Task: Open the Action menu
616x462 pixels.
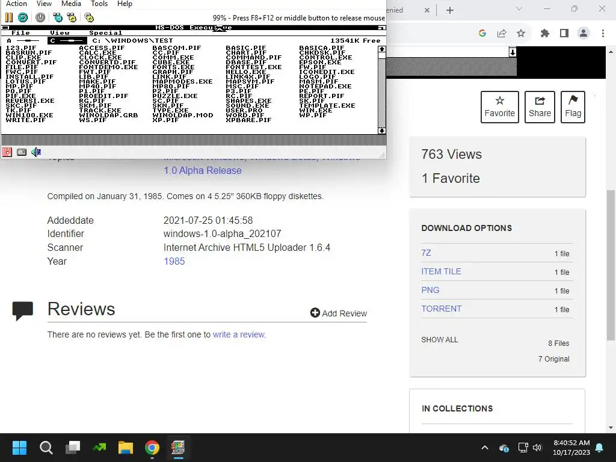Action: pos(16,4)
